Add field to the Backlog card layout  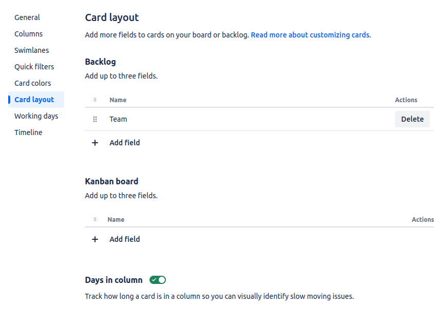pyautogui.click(x=125, y=143)
